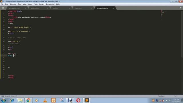Open the tab list dropdown arrow
This screenshot has height=103, width=183.
click(181, 8)
